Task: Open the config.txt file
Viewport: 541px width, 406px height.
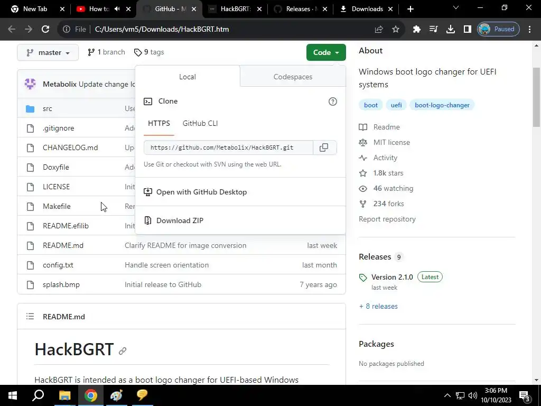Action: click(58, 265)
